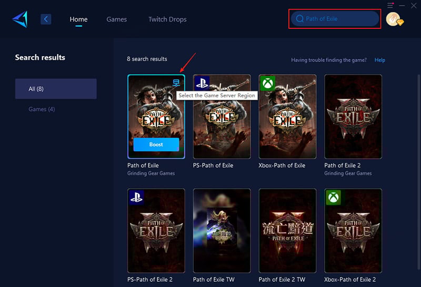This screenshot has width=421, height=287.
Task: Click the 'Path of Exile' title text
Action: pos(143,166)
